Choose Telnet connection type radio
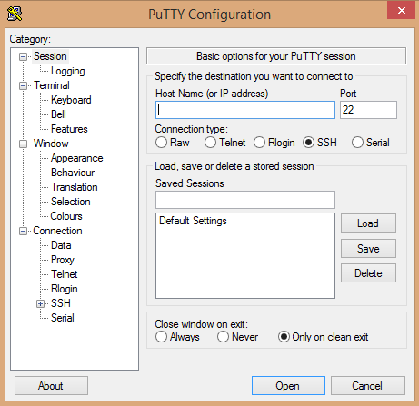The width and height of the screenshot is (419, 406). point(210,143)
